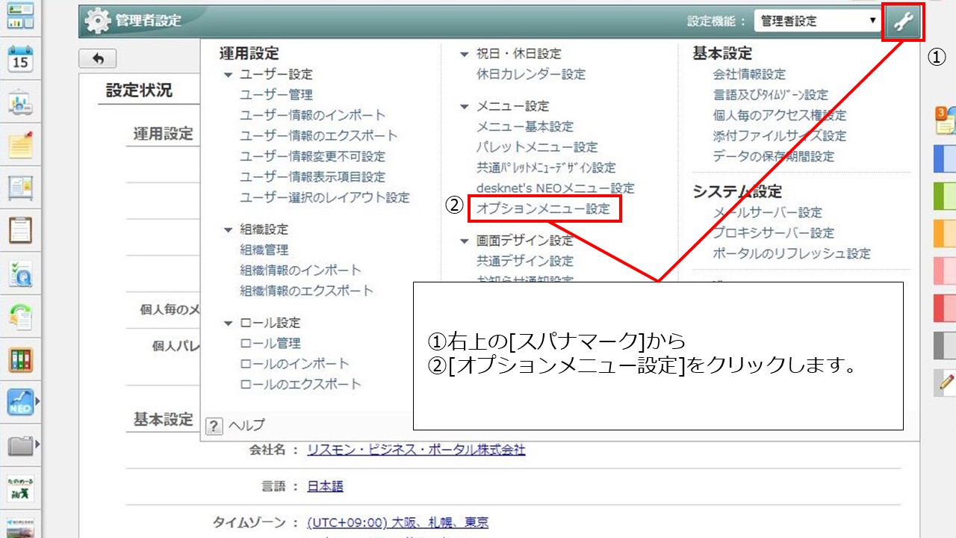Select the pink sticky note color
This screenshot has width=956, height=538.
pos(945,270)
